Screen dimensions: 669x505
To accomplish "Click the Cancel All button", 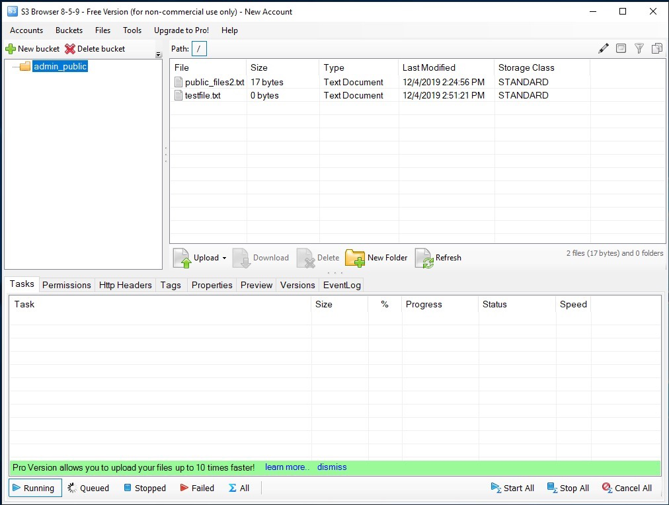I will tap(627, 488).
